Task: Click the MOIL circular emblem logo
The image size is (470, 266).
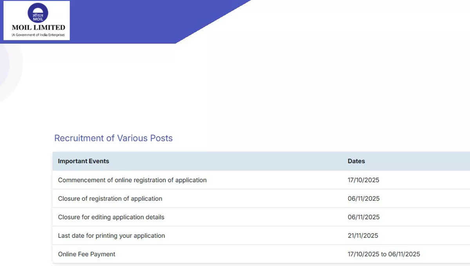Action: click(38, 13)
